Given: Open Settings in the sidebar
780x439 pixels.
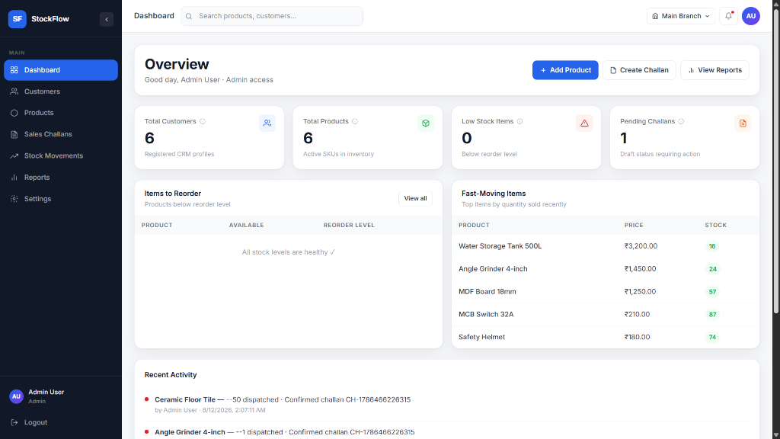Looking at the screenshot, I should 61,199.
